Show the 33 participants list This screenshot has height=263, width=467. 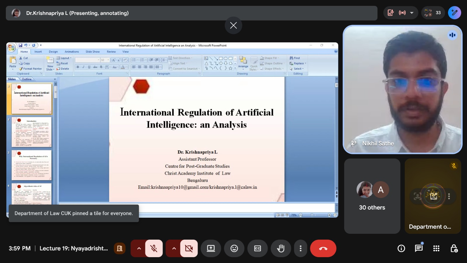433,13
